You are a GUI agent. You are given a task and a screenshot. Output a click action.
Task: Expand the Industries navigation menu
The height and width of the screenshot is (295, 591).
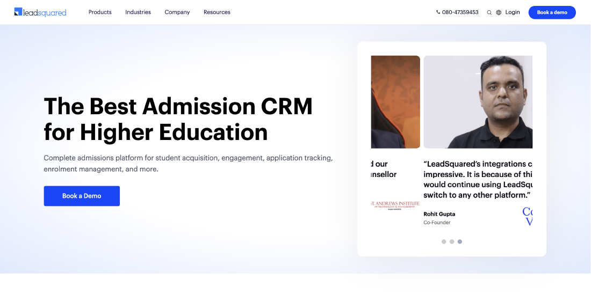138,12
